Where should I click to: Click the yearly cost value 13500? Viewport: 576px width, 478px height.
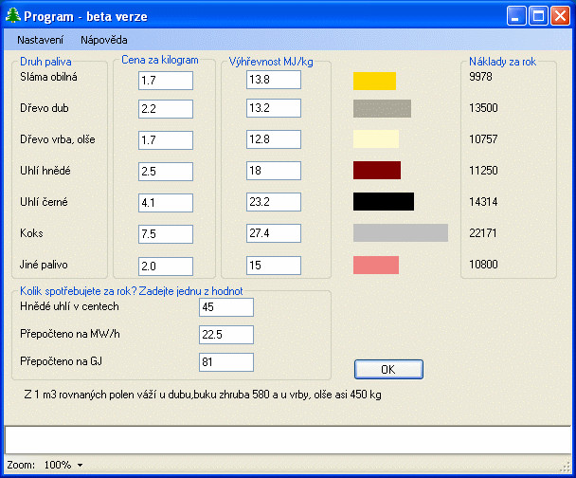point(483,108)
